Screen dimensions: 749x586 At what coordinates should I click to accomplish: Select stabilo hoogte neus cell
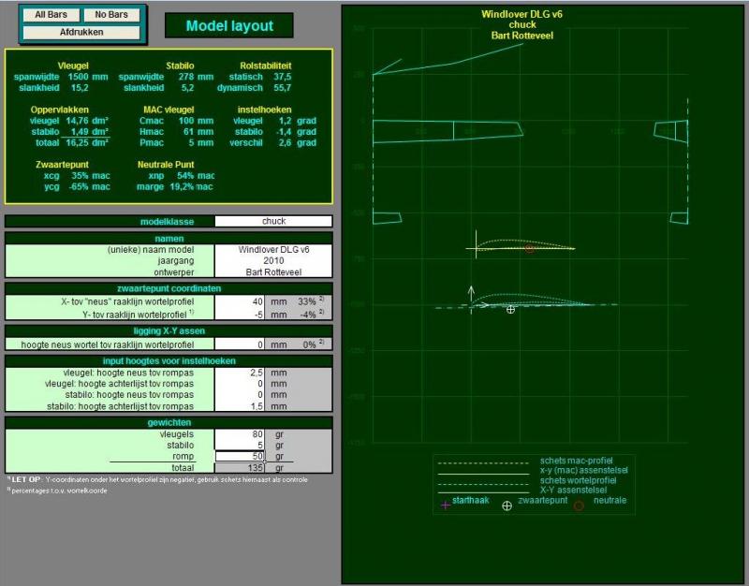240,395
